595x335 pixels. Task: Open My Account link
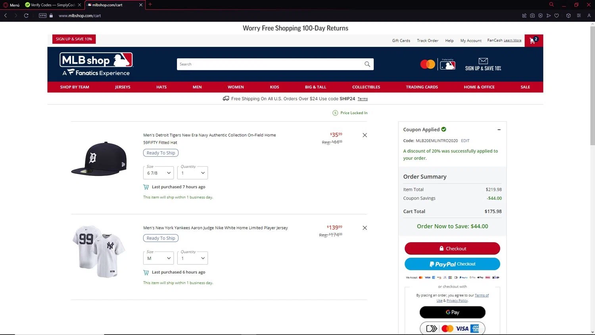(x=471, y=40)
